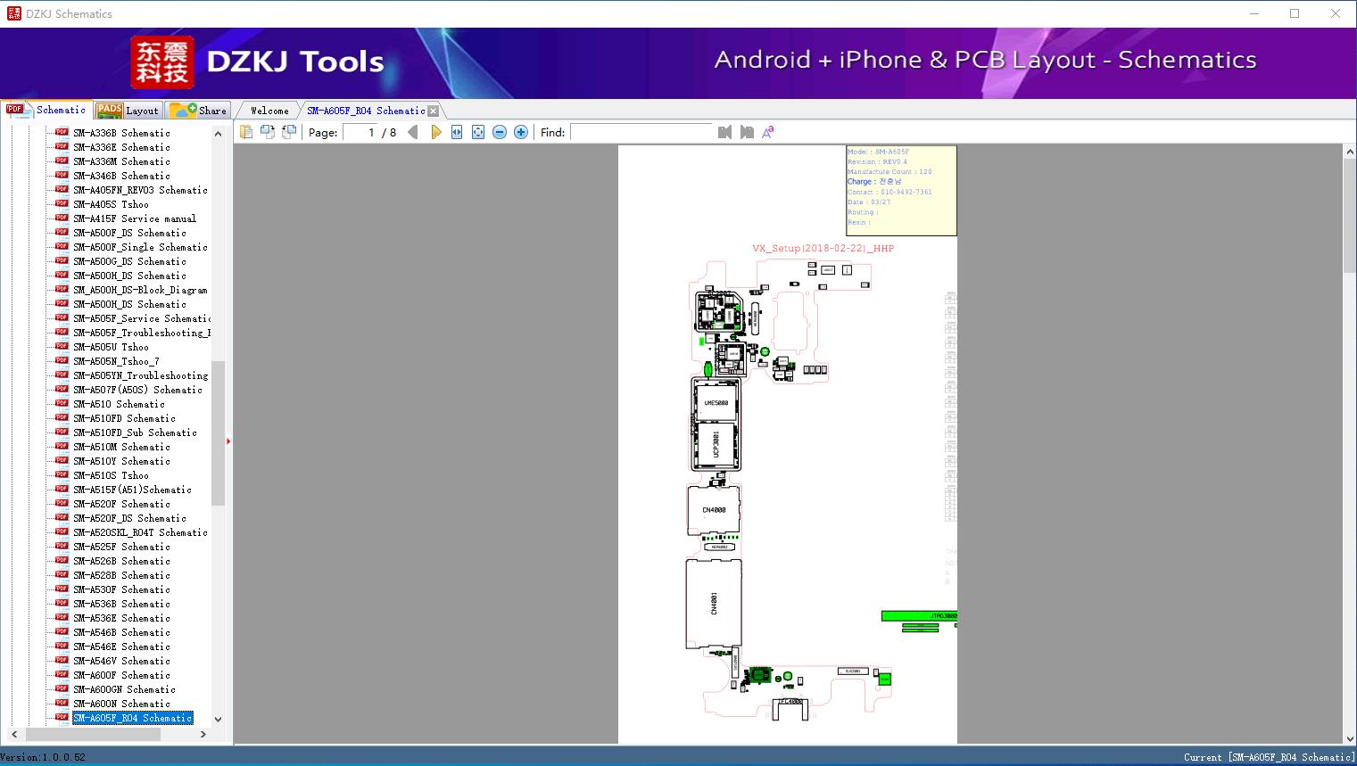Close the SM-A605F_R04 Schematic tab
The image size is (1357, 766).
click(433, 111)
